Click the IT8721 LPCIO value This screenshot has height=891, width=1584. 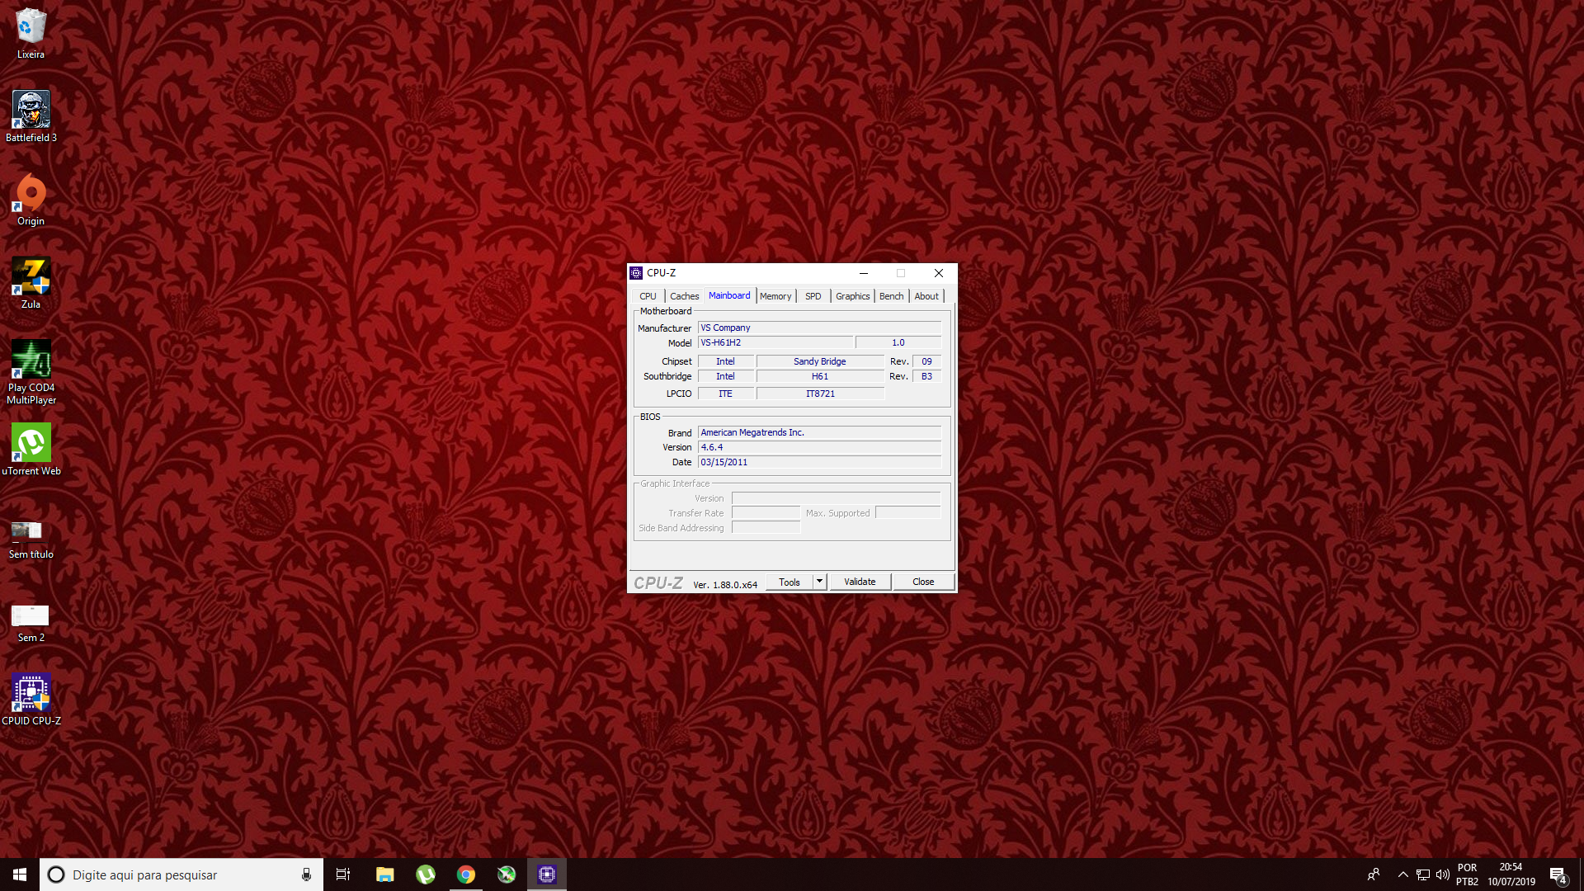tap(820, 394)
